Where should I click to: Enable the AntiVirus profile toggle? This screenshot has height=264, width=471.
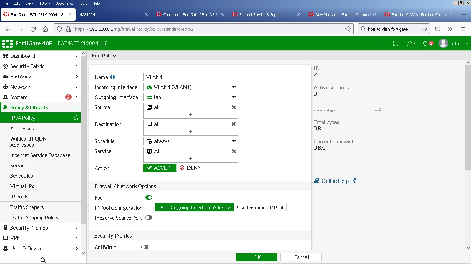tap(145, 247)
